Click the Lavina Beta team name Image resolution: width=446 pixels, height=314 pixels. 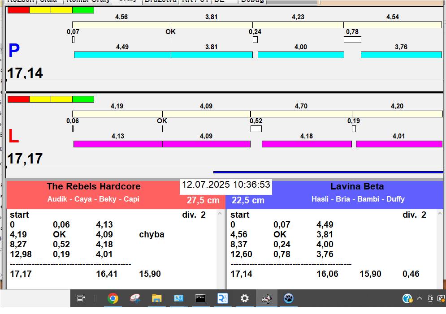[357, 186]
